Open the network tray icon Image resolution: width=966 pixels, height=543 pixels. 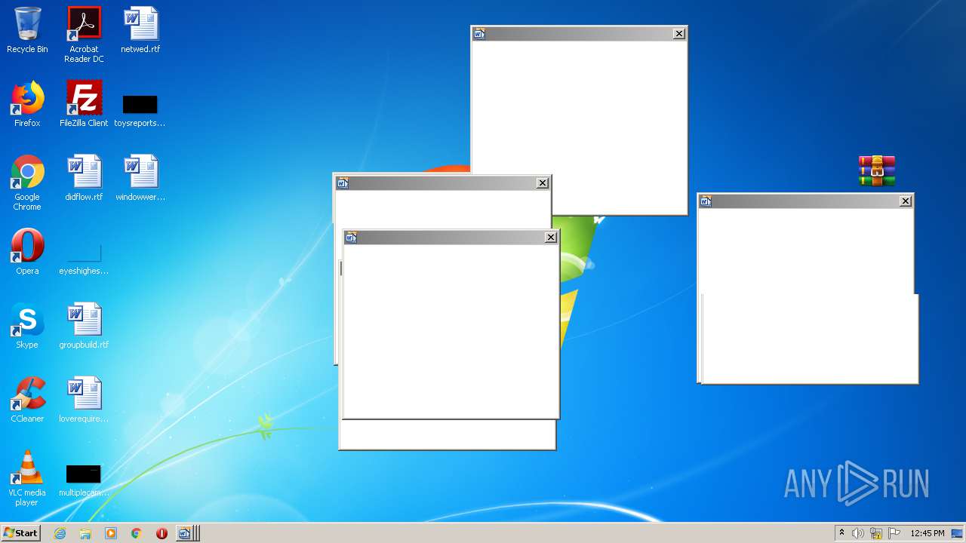point(876,533)
